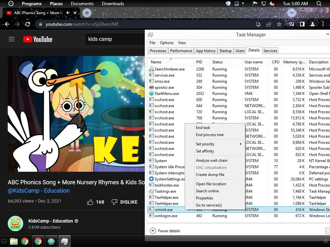Open the top panel search magnifier
Viewport: 330px width, 247px height.
[x=319, y=4]
